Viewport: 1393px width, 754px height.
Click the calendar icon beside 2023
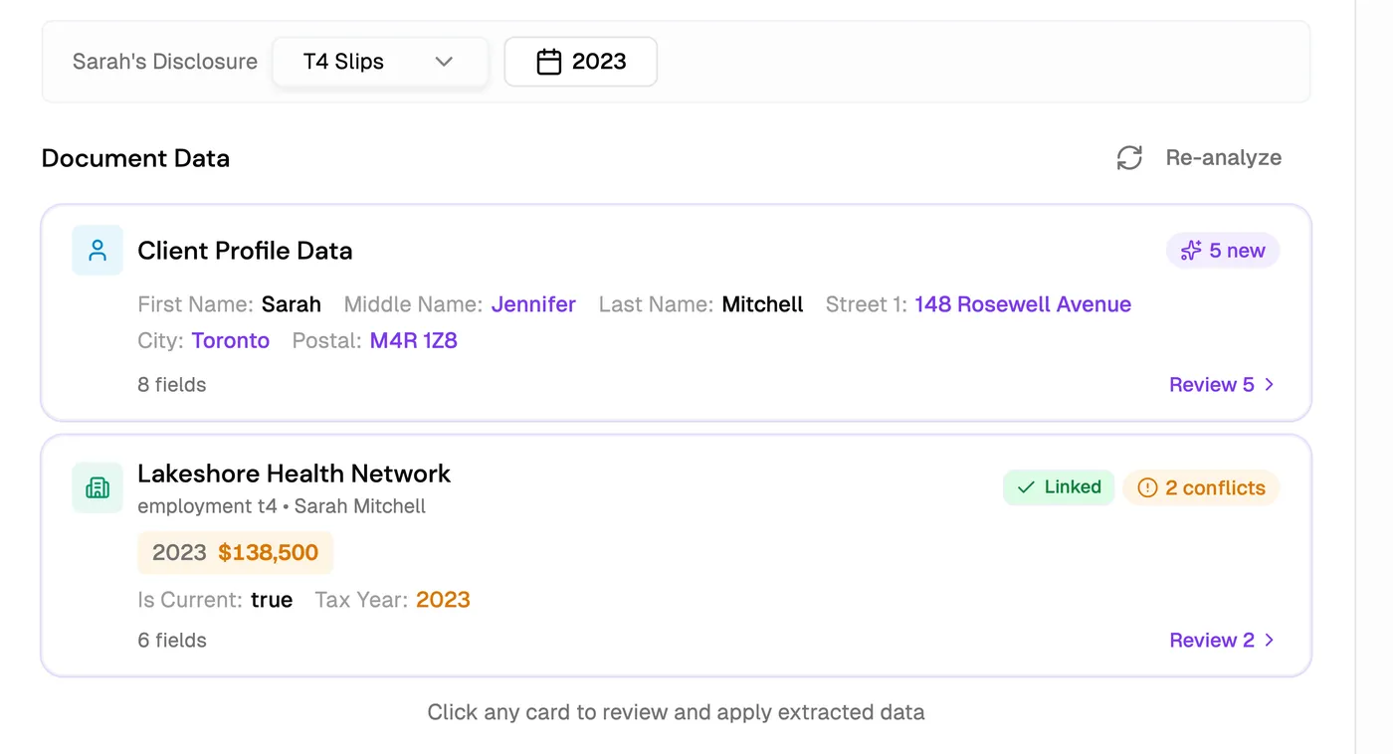[549, 62]
